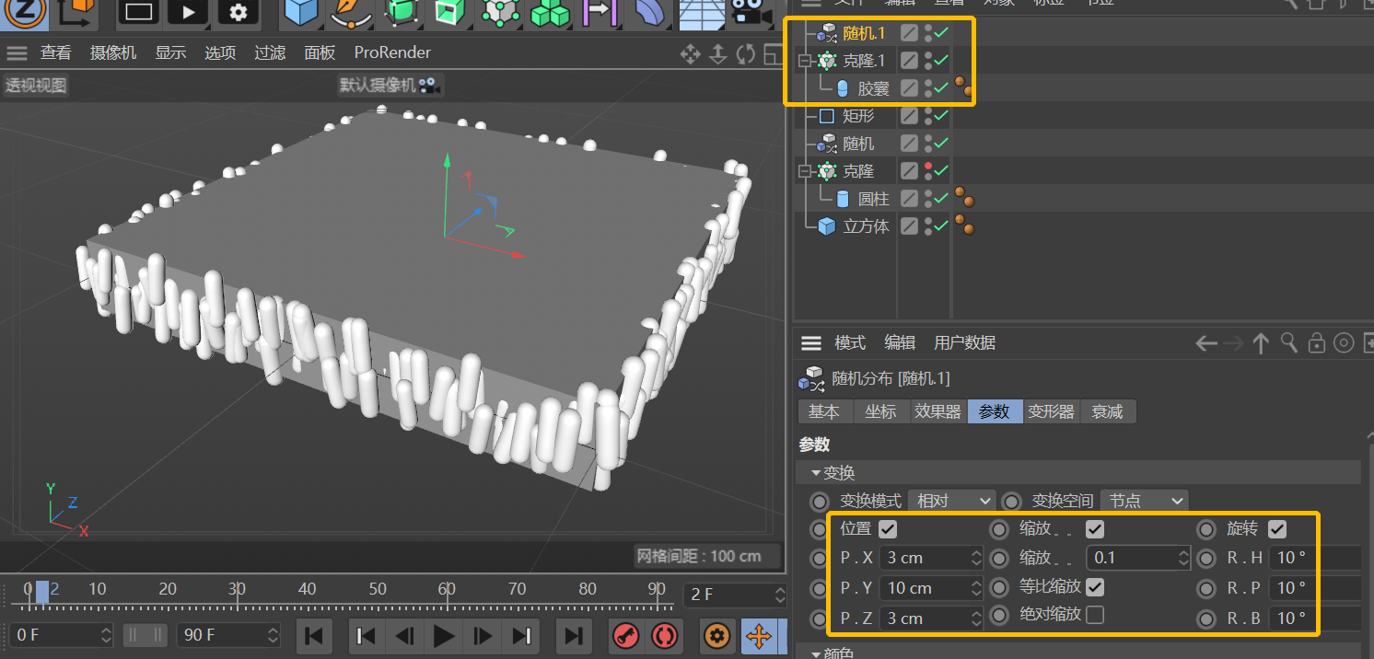Click the up arrow in attribute manager
1374x659 pixels.
(1262, 343)
